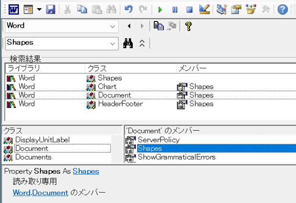Click the View Definition icon

point(171,26)
